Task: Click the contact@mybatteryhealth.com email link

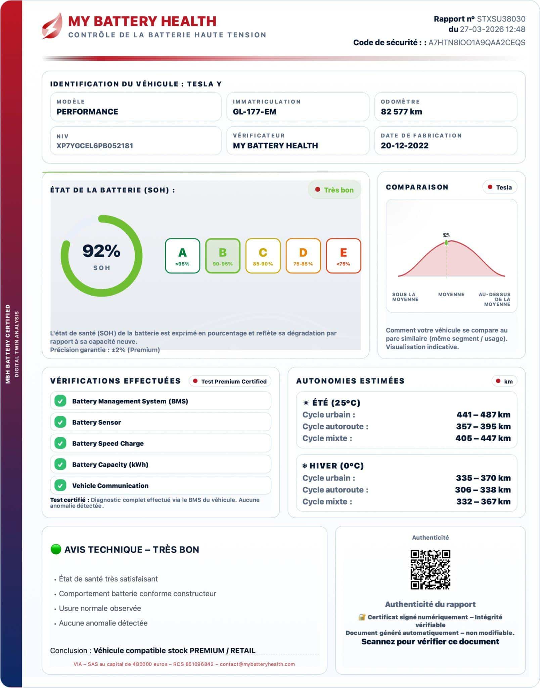Action: (x=257, y=664)
